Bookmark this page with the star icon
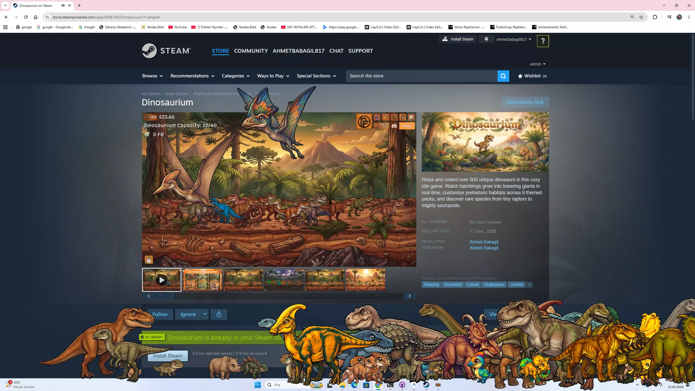The height and width of the screenshot is (391, 695). (x=641, y=17)
